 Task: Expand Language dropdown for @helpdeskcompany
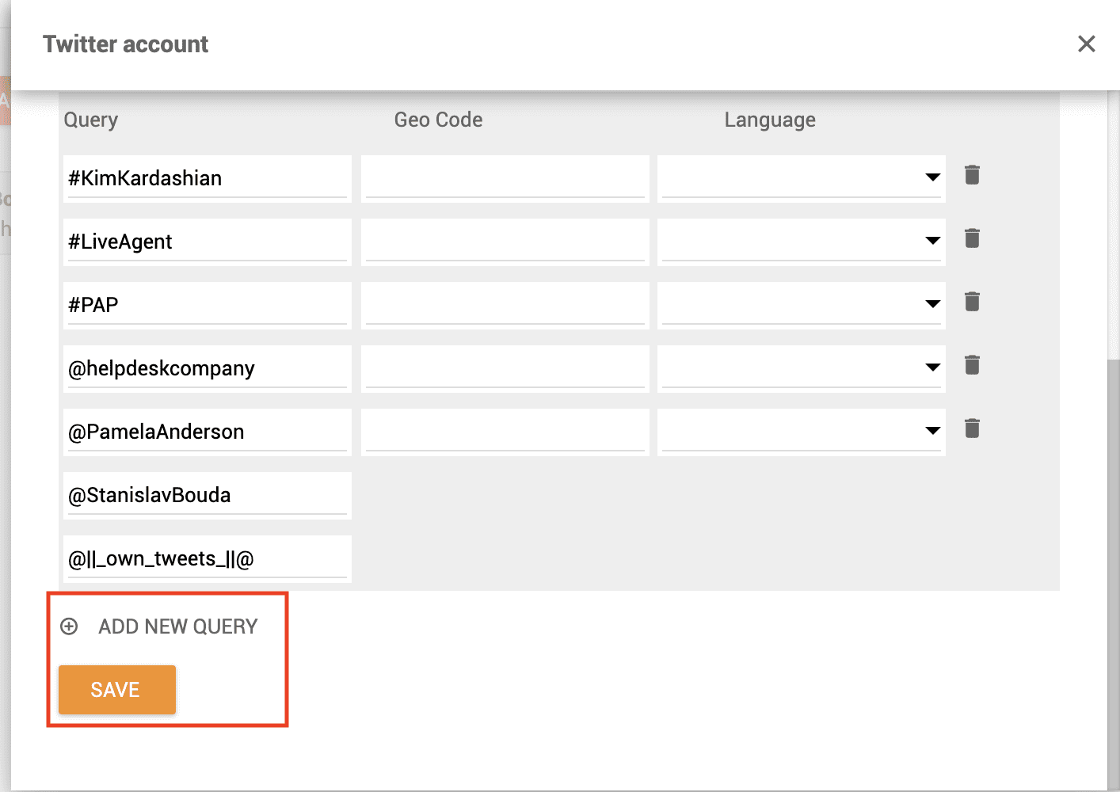802,368
